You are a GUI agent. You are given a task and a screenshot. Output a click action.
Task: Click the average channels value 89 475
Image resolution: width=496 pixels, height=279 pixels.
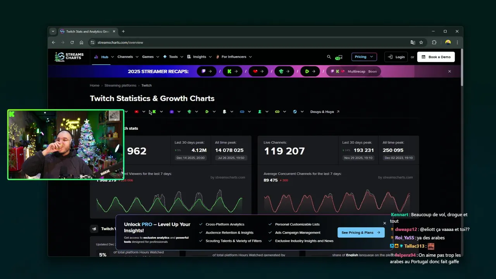tap(270, 180)
